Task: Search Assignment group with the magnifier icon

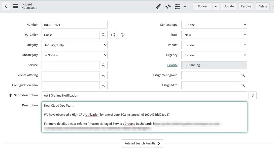Action: 243,75
